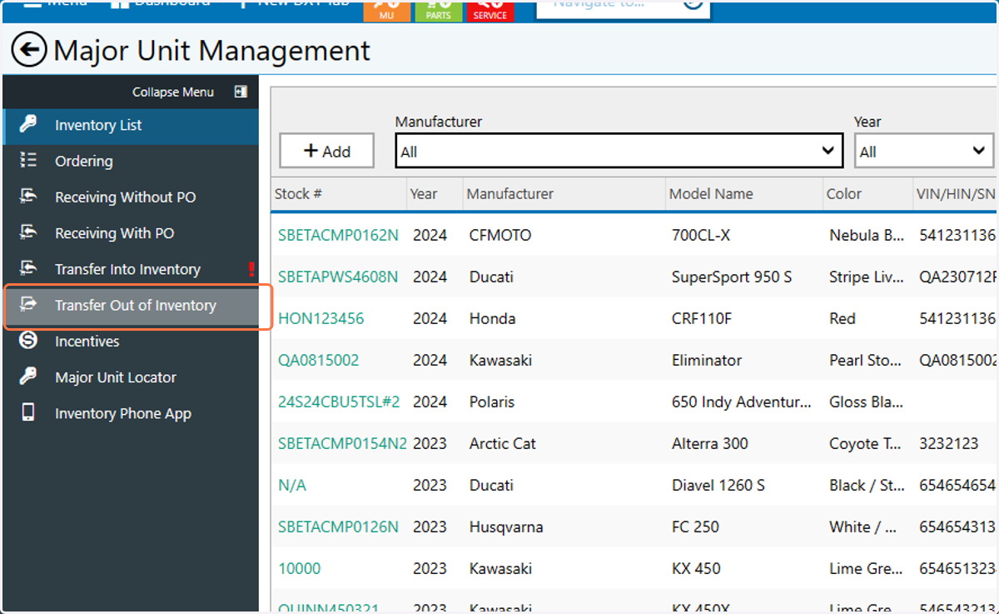
Task: Select the Honda manufacturer cell
Action: click(x=492, y=318)
